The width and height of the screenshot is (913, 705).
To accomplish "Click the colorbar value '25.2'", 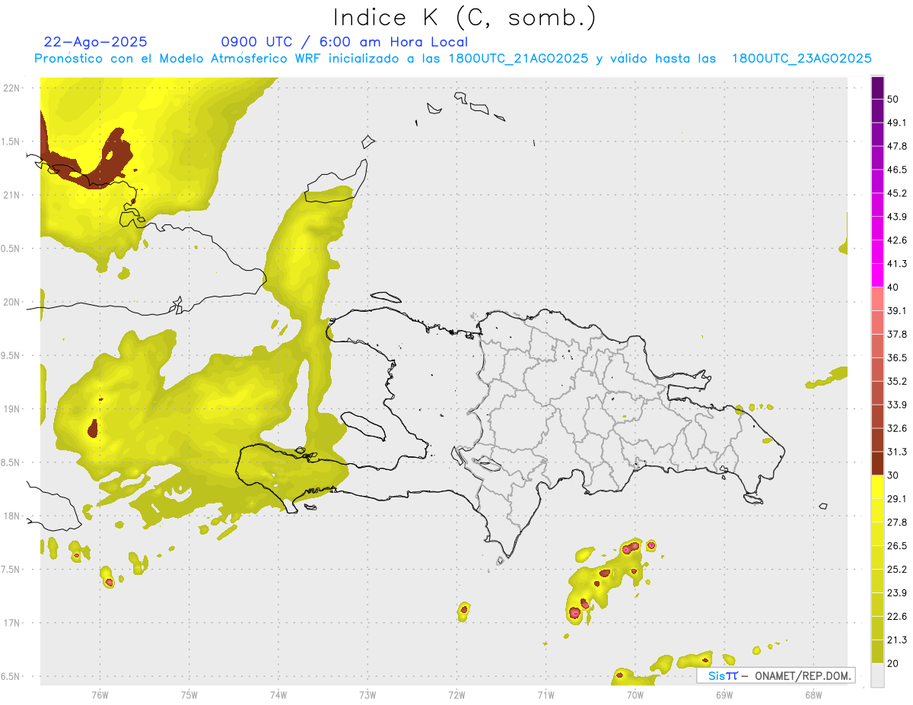I will click(x=897, y=569).
